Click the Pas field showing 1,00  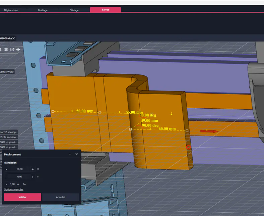pos(12,184)
